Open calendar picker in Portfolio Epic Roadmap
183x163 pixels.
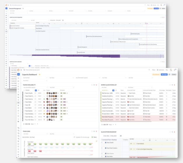63,20
